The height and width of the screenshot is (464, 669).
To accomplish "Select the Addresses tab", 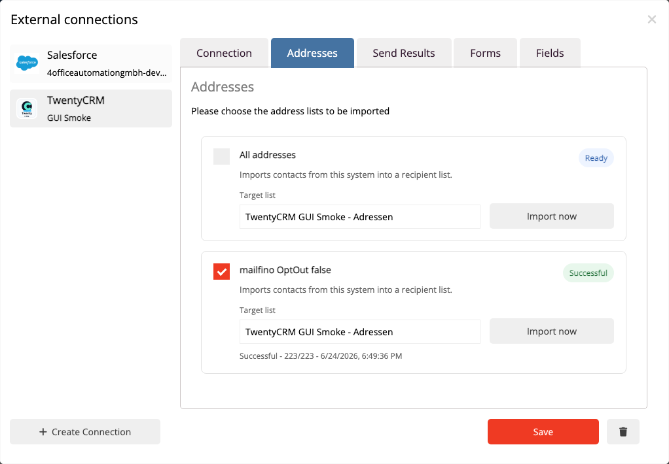I will click(312, 53).
